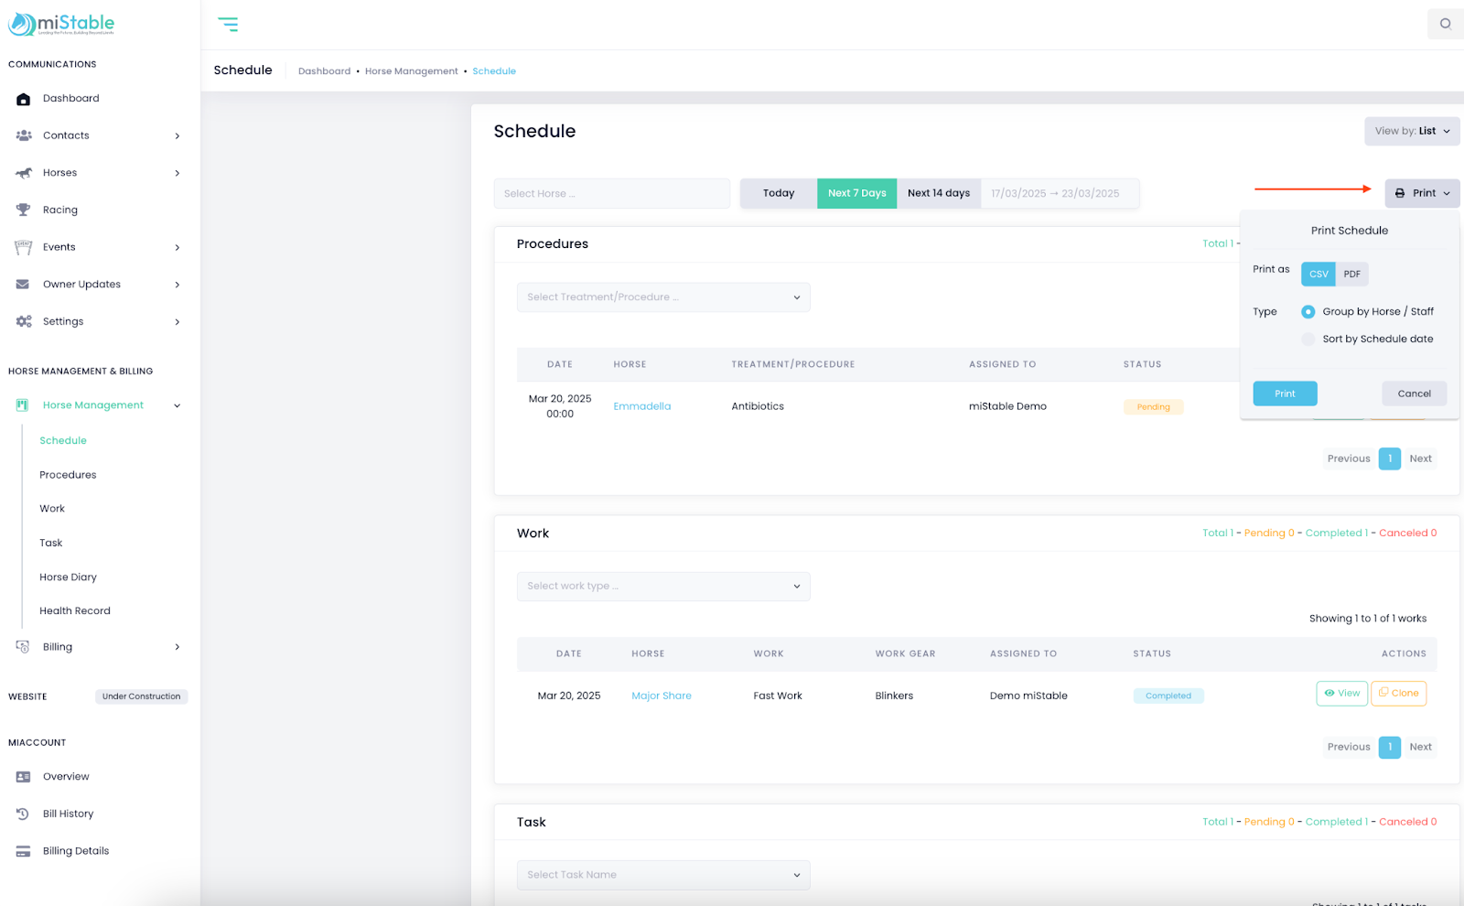1464x906 pixels.
Task: Open Horse Diary in sidebar
Action: 68,577
